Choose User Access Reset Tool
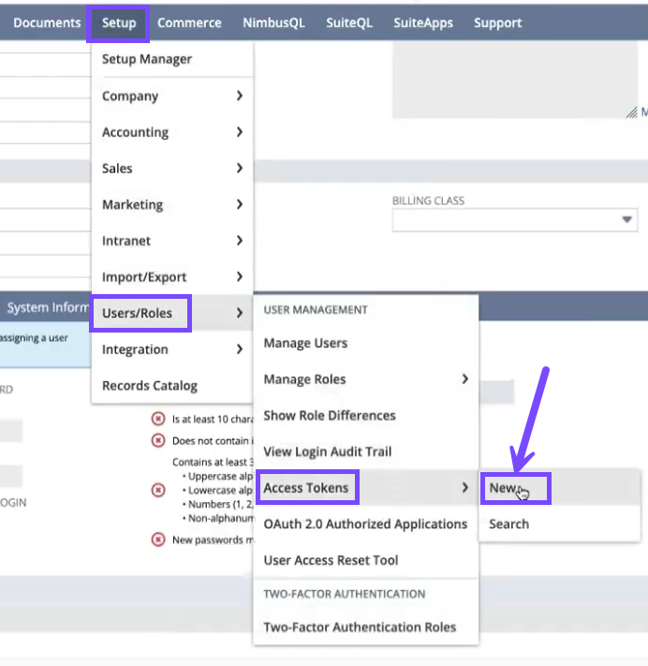Screen dimensions: 648x666 click(x=331, y=560)
